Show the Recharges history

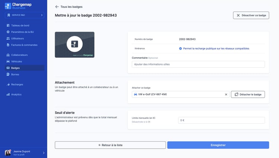pyautogui.click(x=17, y=84)
